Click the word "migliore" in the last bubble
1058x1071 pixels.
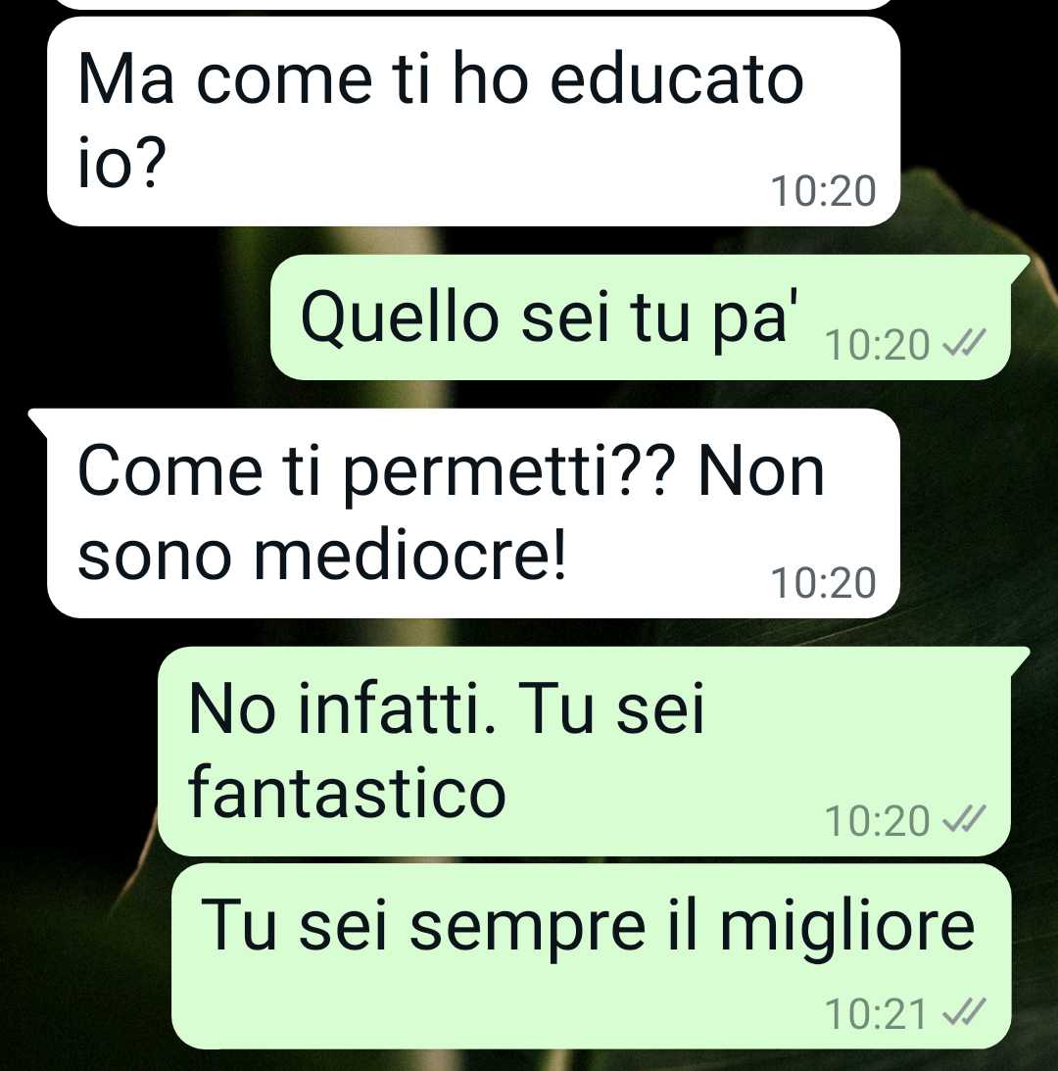tap(847, 928)
